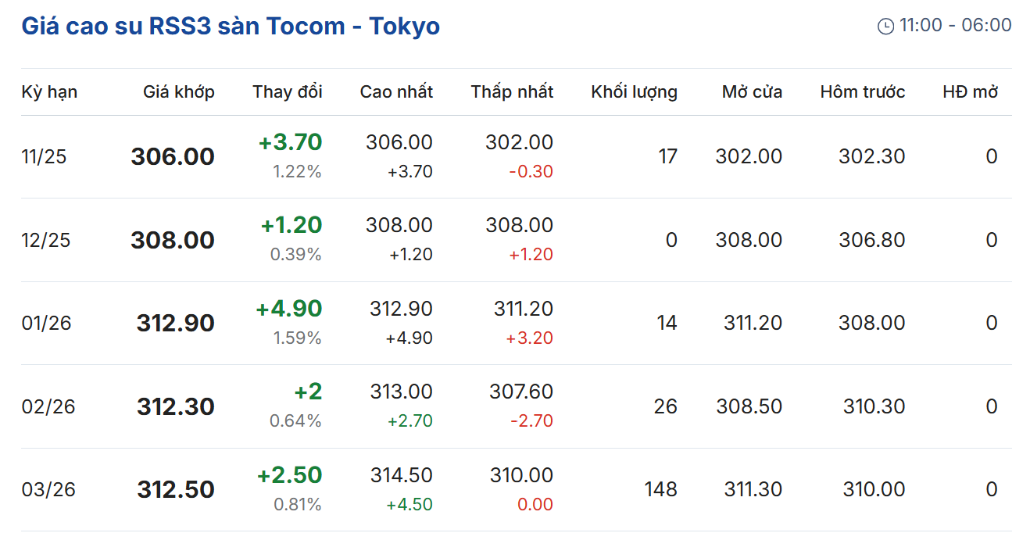
Task: Click the 'Thay đổi' column header
Action: pos(287,91)
